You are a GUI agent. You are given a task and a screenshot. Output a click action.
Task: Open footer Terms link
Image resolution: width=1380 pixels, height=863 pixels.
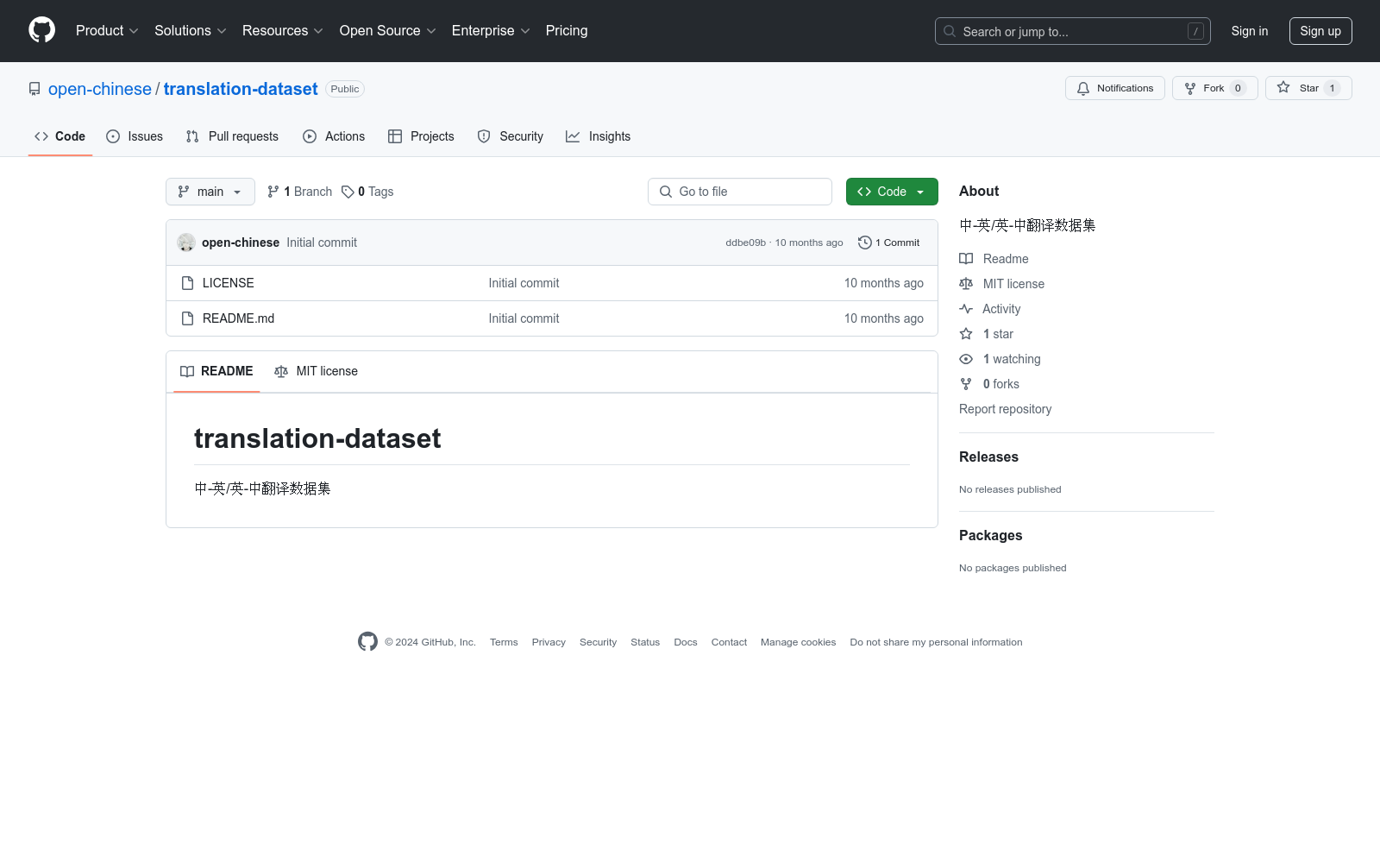[x=504, y=642]
